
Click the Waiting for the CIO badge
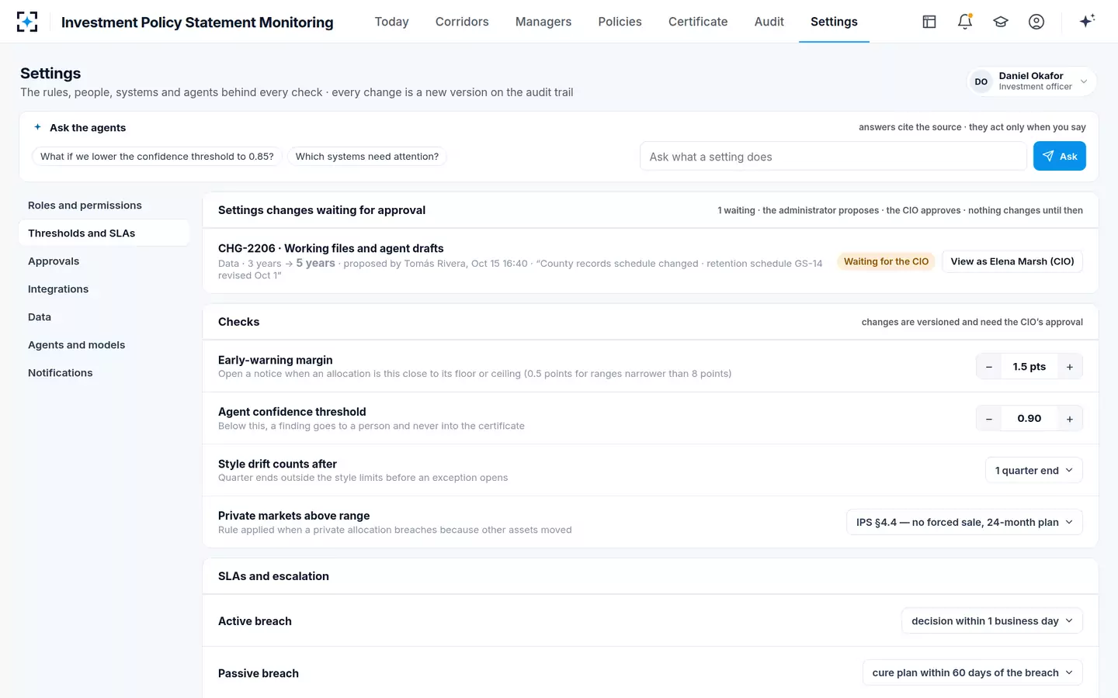tap(886, 261)
